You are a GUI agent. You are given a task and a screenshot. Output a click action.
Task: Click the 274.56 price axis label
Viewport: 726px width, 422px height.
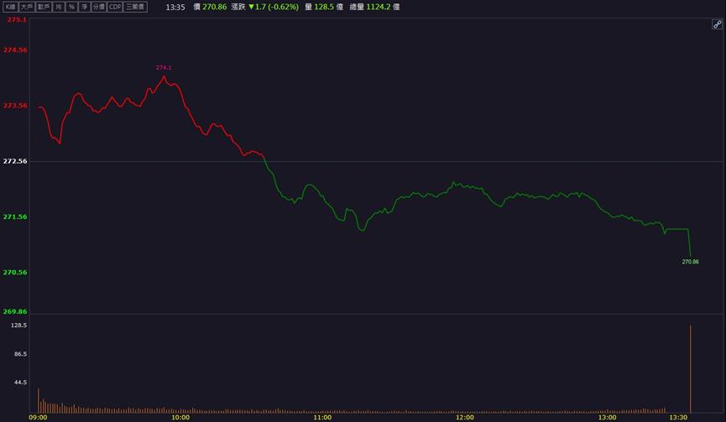point(15,50)
